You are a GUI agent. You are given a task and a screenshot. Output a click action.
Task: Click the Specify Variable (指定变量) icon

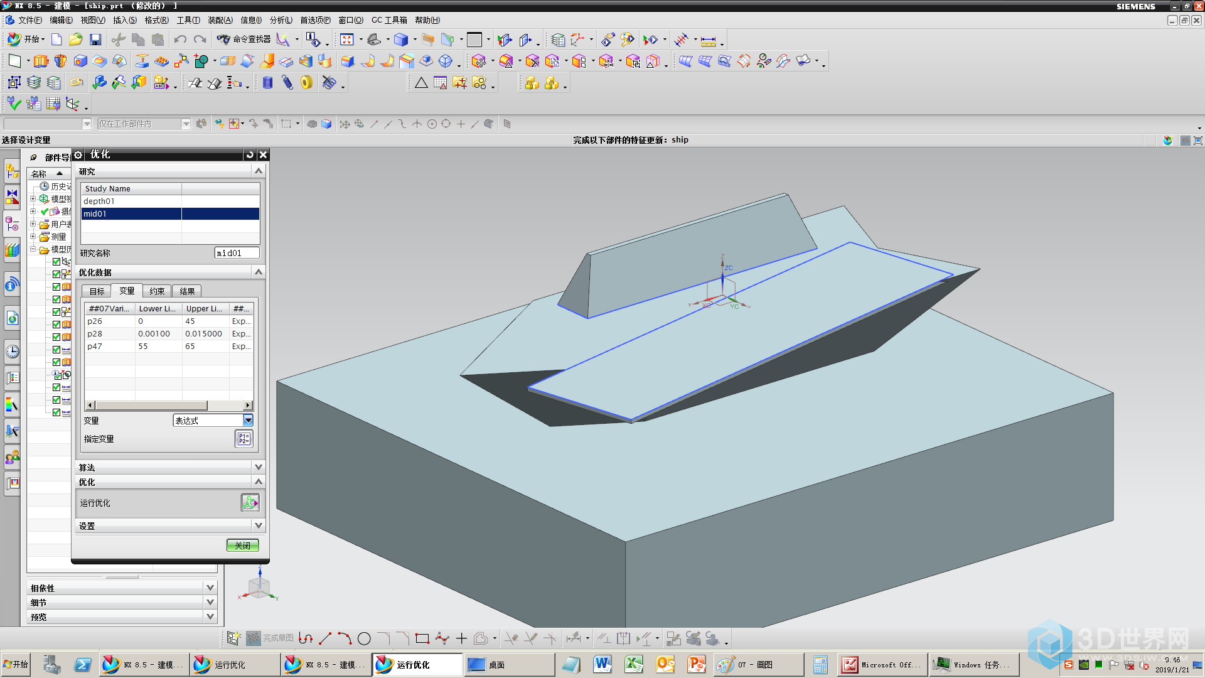[244, 438]
